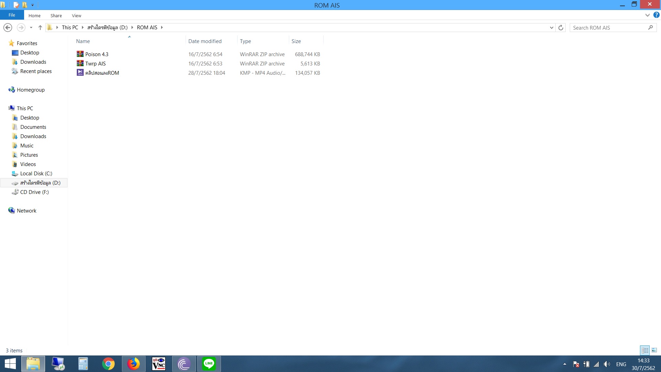661x372 pixels.
Task: Open the Share ribbon tab
Action: pos(56,15)
